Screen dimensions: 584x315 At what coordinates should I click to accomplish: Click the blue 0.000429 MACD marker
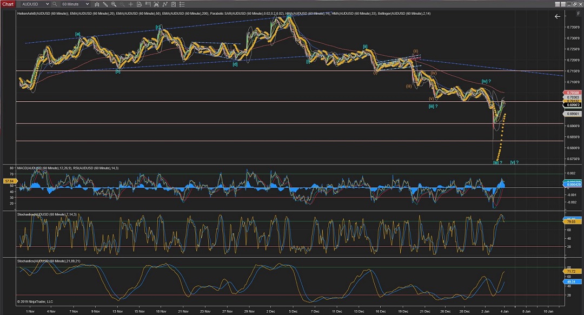(573, 185)
